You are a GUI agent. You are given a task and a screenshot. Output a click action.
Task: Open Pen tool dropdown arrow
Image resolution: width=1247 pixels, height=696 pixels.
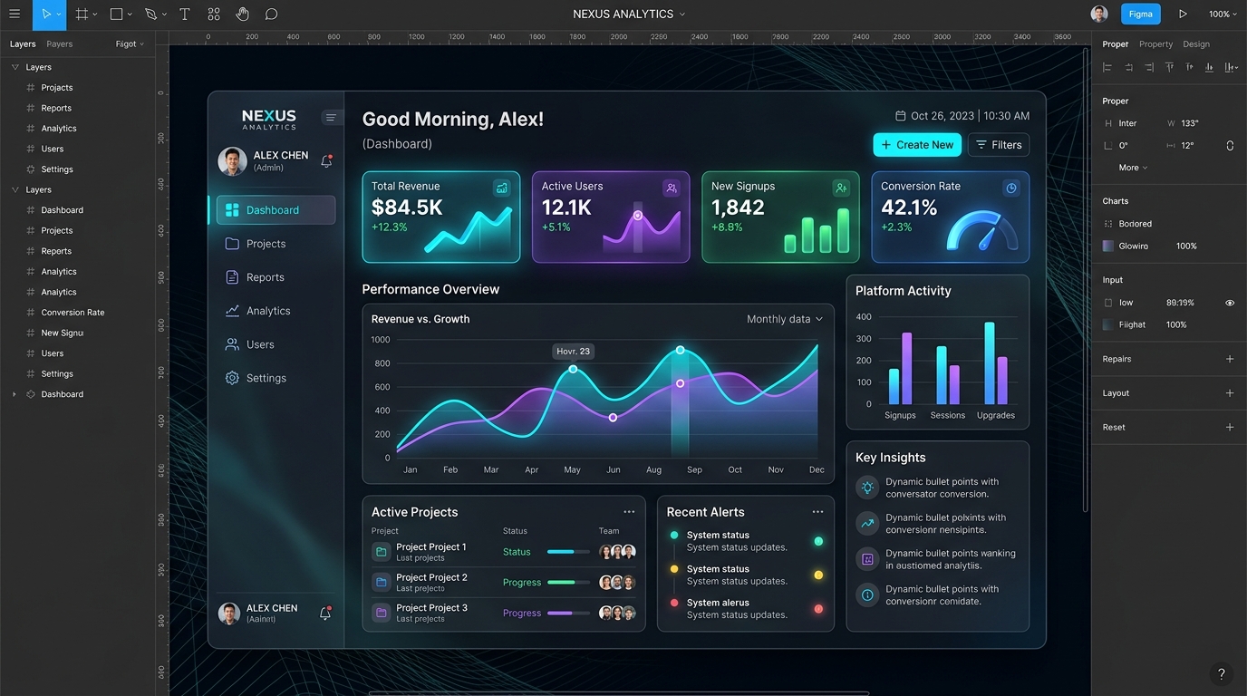[x=164, y=14]
